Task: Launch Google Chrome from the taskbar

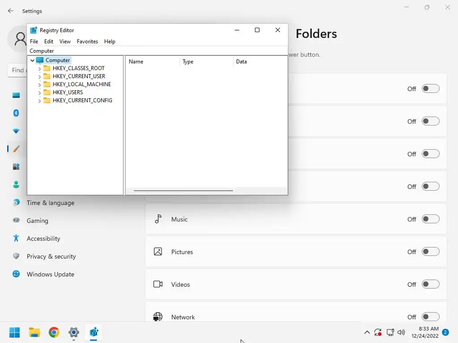Action: (54, 332)
